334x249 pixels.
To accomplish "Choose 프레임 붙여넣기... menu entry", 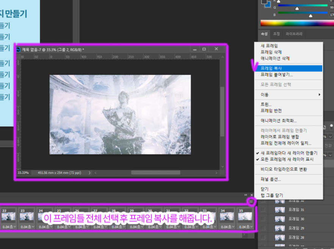I will (x=276, y=75).
